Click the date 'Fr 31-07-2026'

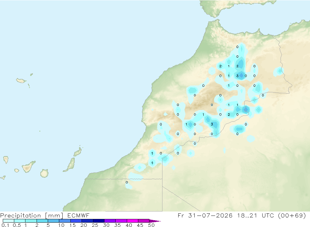tap(205, 215)
